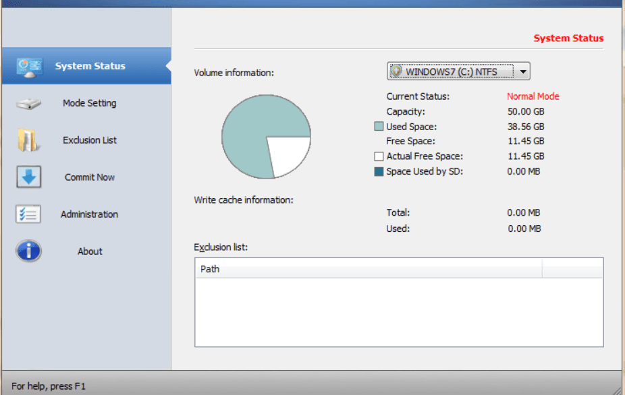This screenshot has height=395, width=625.
Task: Expand the volume dropdown arrow
Action: pos(523,71)
